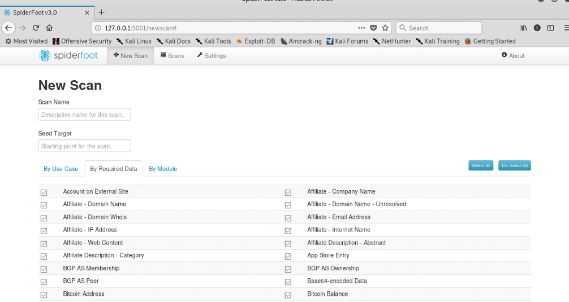This screenshot has width=569, height=302.
Task: Bookmark this page with the star icon
Action: 385,28
